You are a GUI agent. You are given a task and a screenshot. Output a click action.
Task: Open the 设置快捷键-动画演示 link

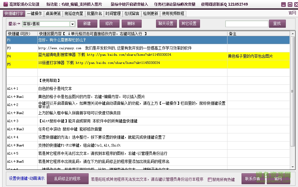[x=27, y=179]
